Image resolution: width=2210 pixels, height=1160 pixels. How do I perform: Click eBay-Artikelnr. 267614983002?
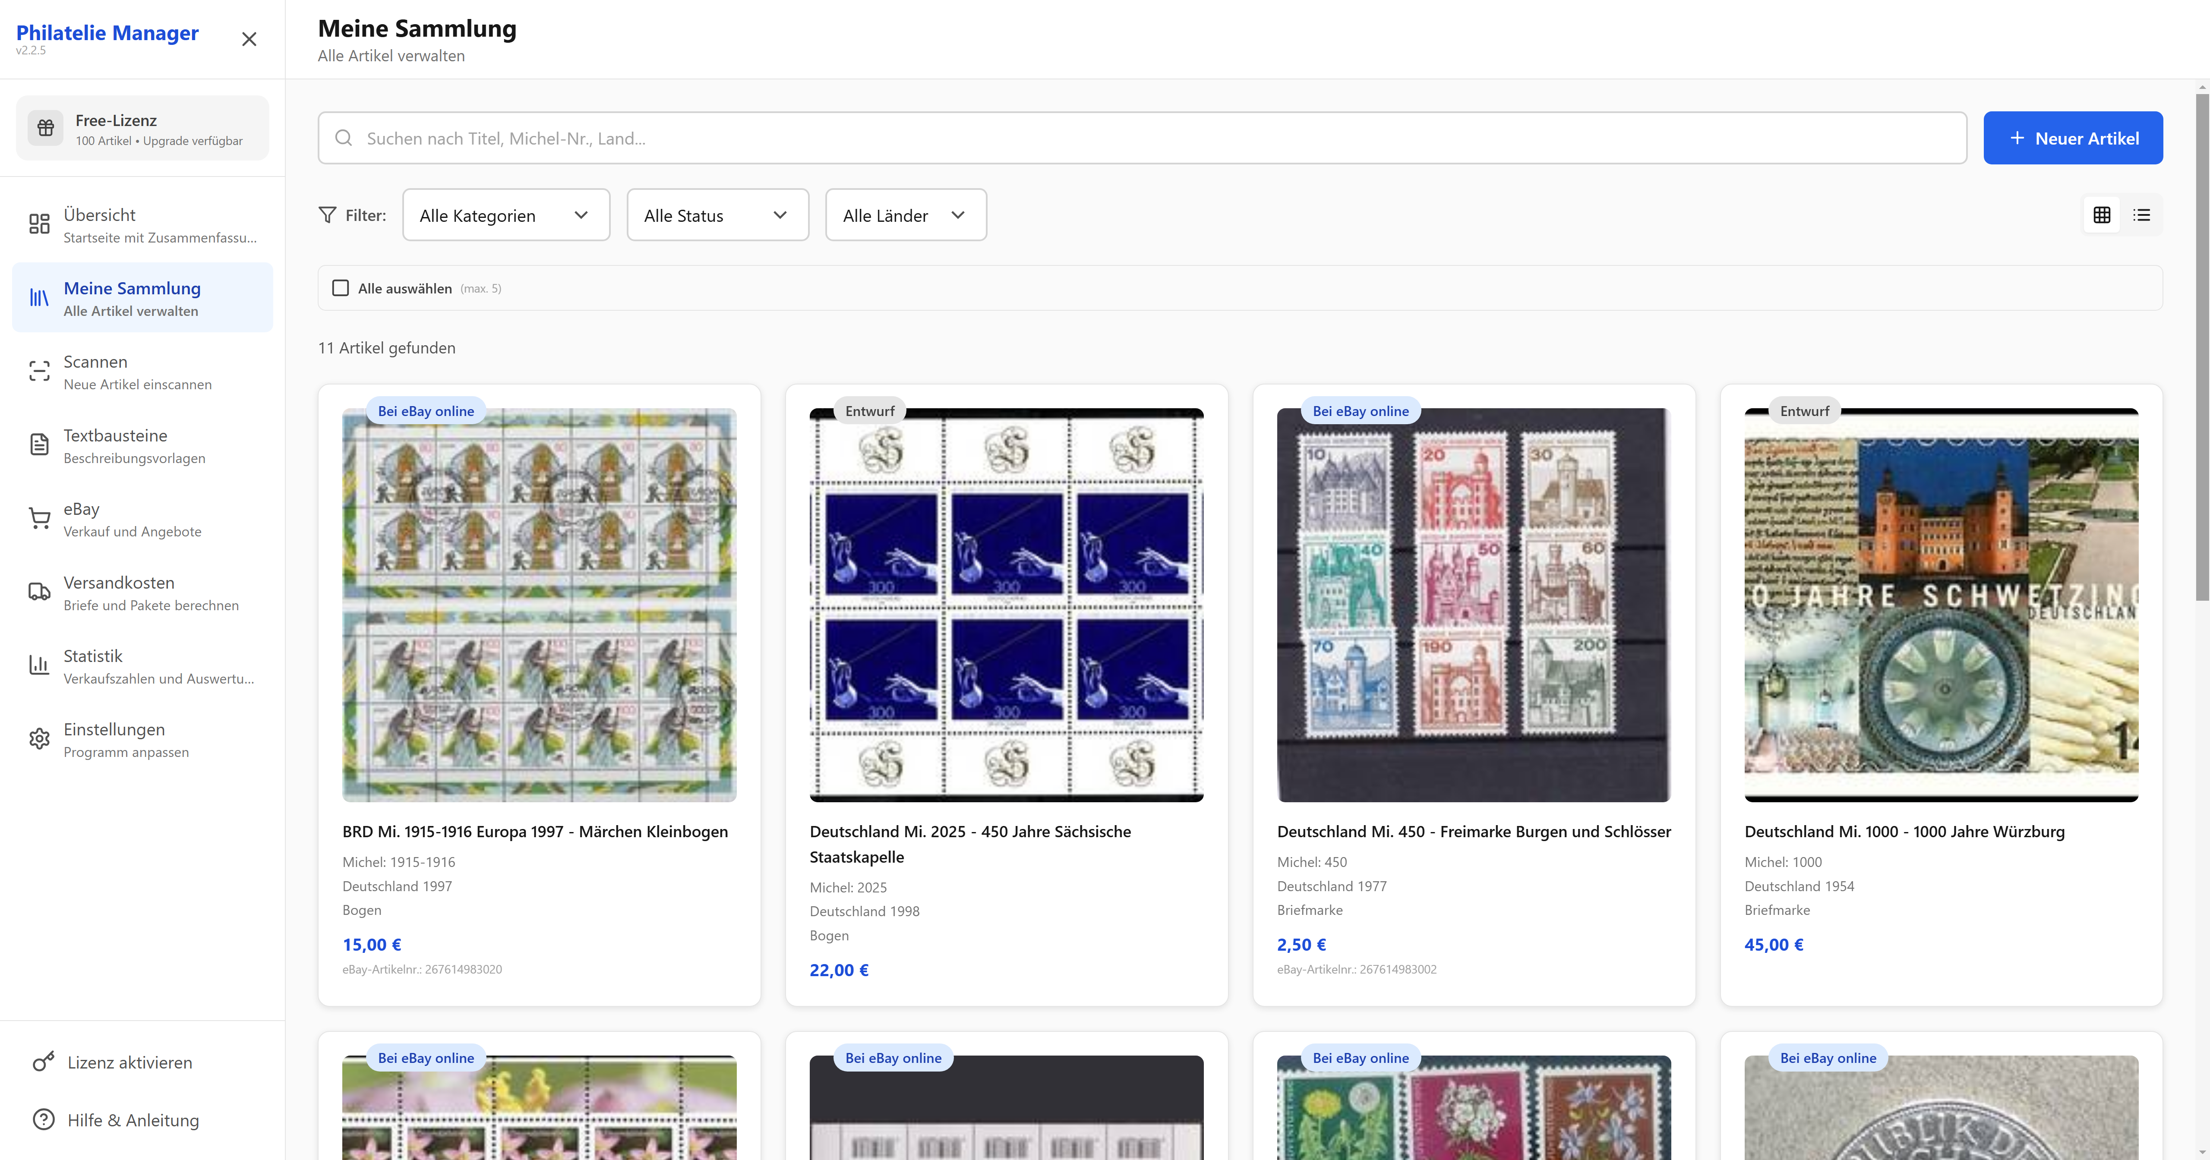1356,970
